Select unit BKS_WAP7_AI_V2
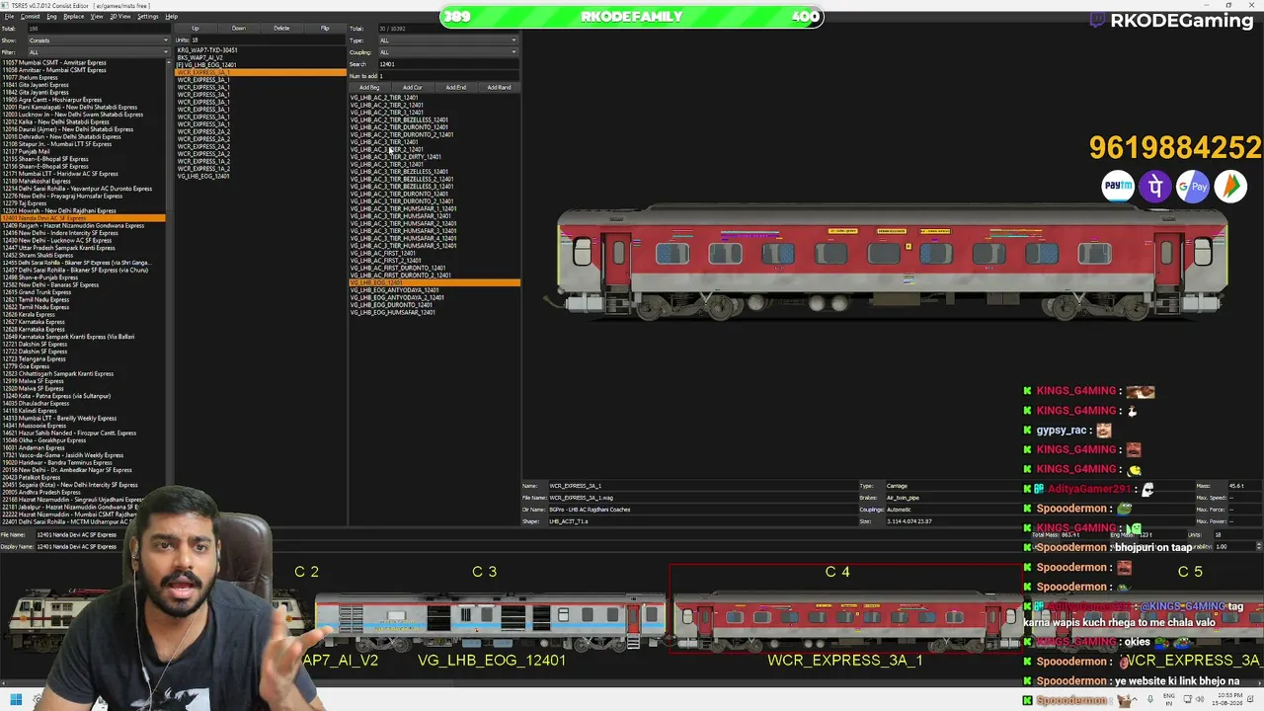 tap(199, 57)
